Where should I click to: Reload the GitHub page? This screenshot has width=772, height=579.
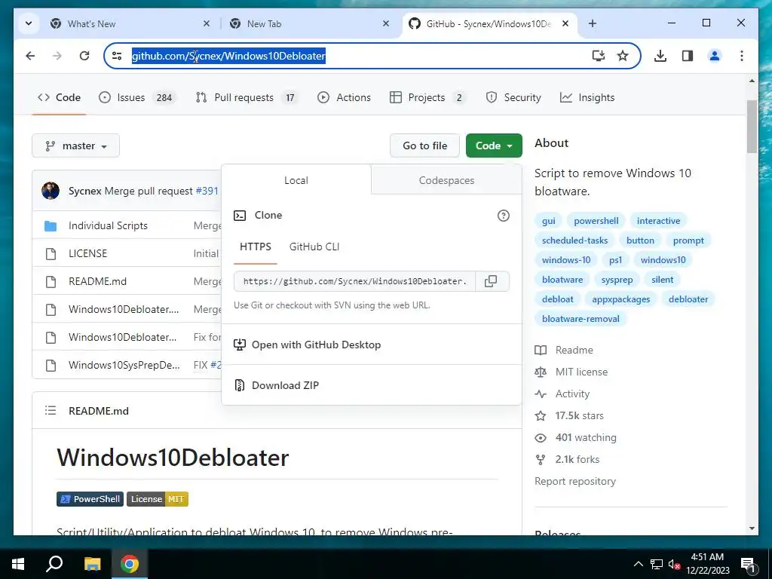click(x=84, y=56)
